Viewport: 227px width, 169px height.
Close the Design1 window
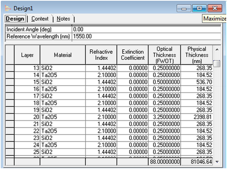click(x=215, y=8)
